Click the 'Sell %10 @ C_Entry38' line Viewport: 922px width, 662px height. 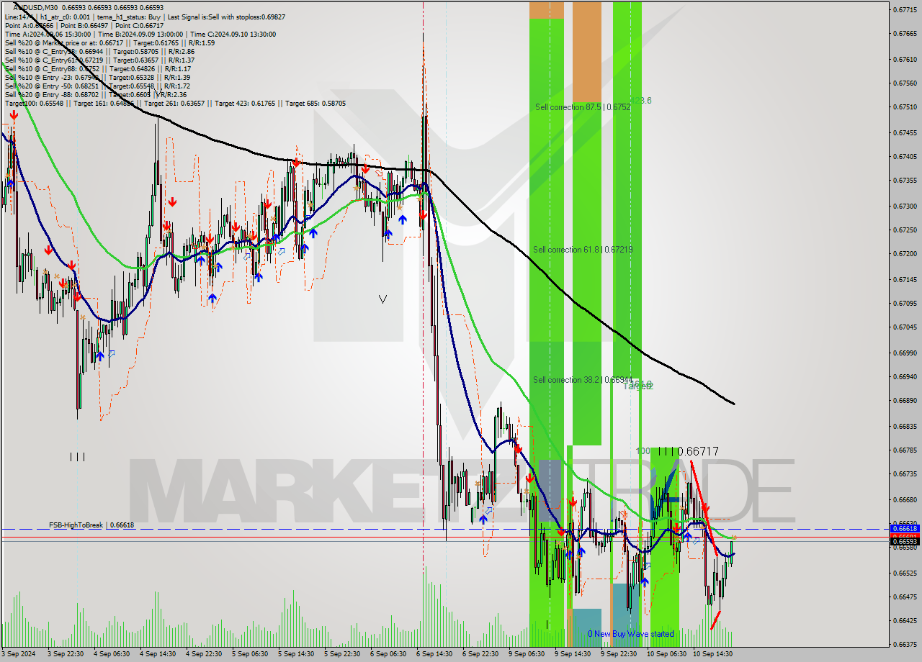pyautogui.click(x=99, y=52)
